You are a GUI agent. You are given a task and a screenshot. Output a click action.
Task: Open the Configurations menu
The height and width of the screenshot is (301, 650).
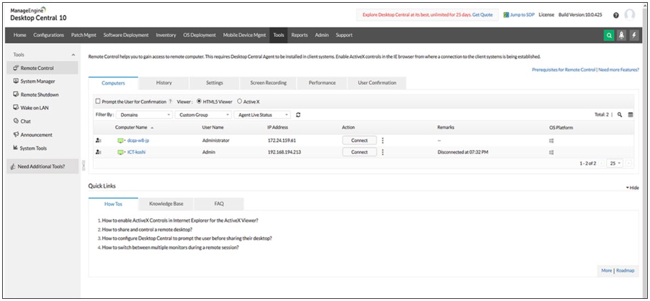pos(49,35)
